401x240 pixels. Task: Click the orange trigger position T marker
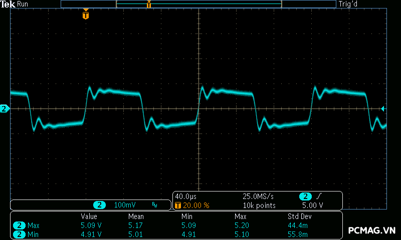click(86, 15)
